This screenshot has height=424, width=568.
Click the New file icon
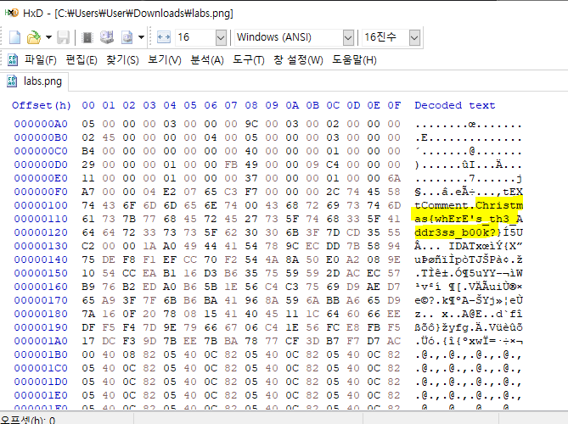click(x=14, y=37)
